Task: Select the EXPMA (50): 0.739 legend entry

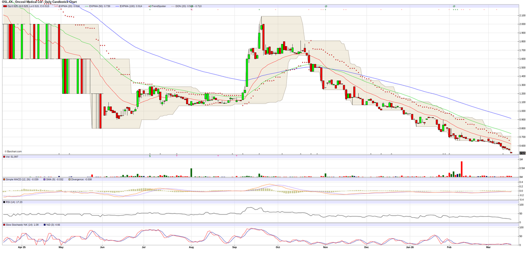Action: pyautogui.click(x=98, y=6)
